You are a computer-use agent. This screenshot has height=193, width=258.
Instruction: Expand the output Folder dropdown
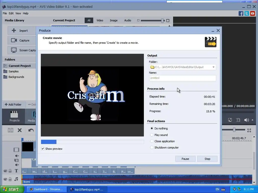213,67
